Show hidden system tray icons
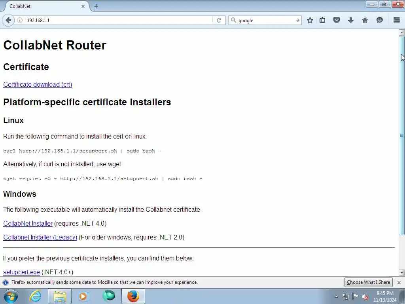This screenshot has width=405, height=304. click(336, 297)
